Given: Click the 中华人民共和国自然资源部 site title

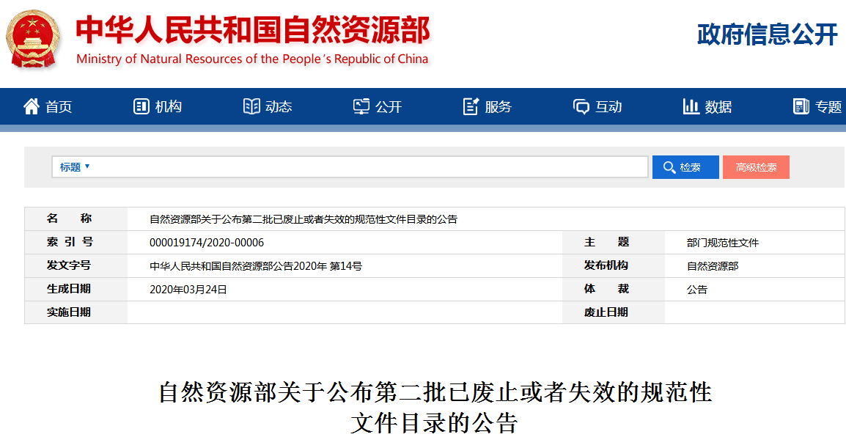Looking at the screenshot, I should [x=253, y=31].
